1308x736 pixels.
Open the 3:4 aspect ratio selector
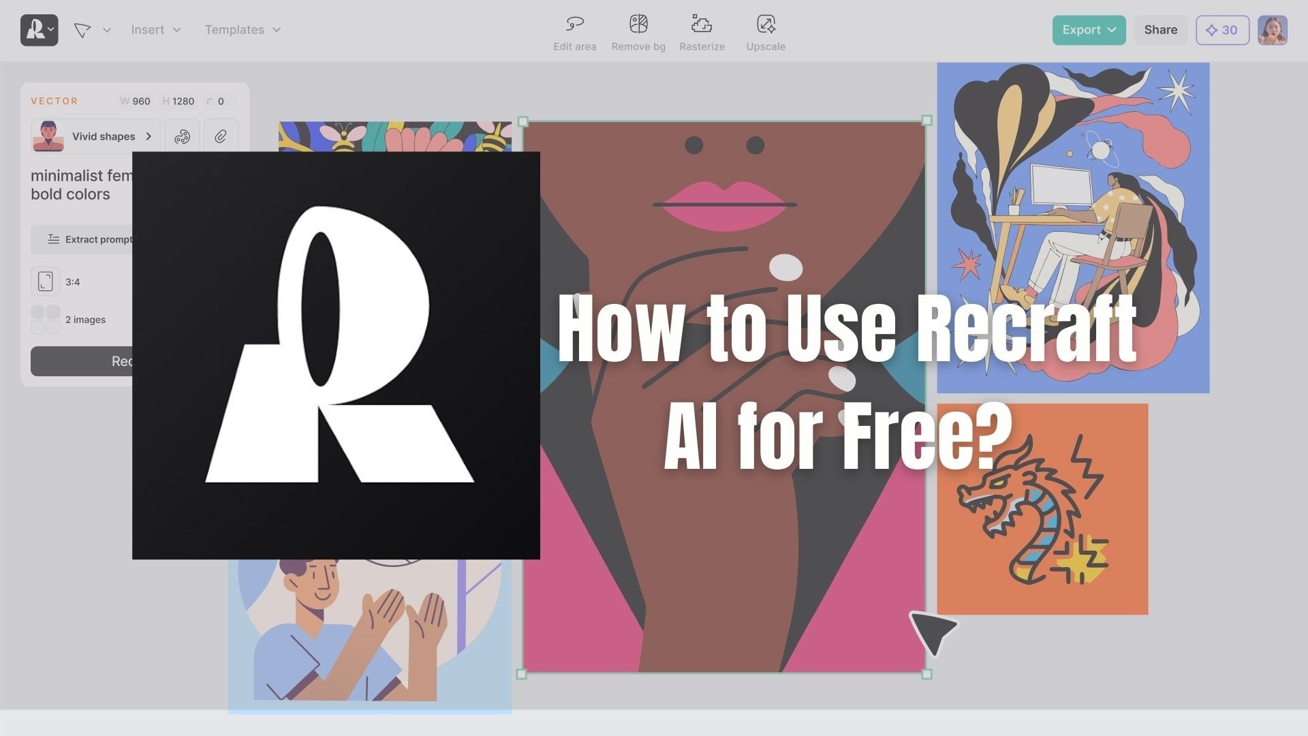coord(46,281)
